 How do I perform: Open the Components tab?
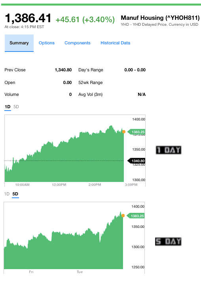[x=78, y=43]
